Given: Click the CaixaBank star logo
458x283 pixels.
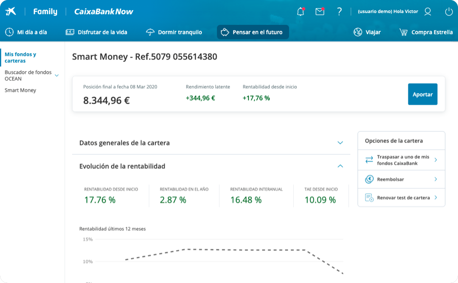Looking at the screenshot, I should [x=11, y=11].
